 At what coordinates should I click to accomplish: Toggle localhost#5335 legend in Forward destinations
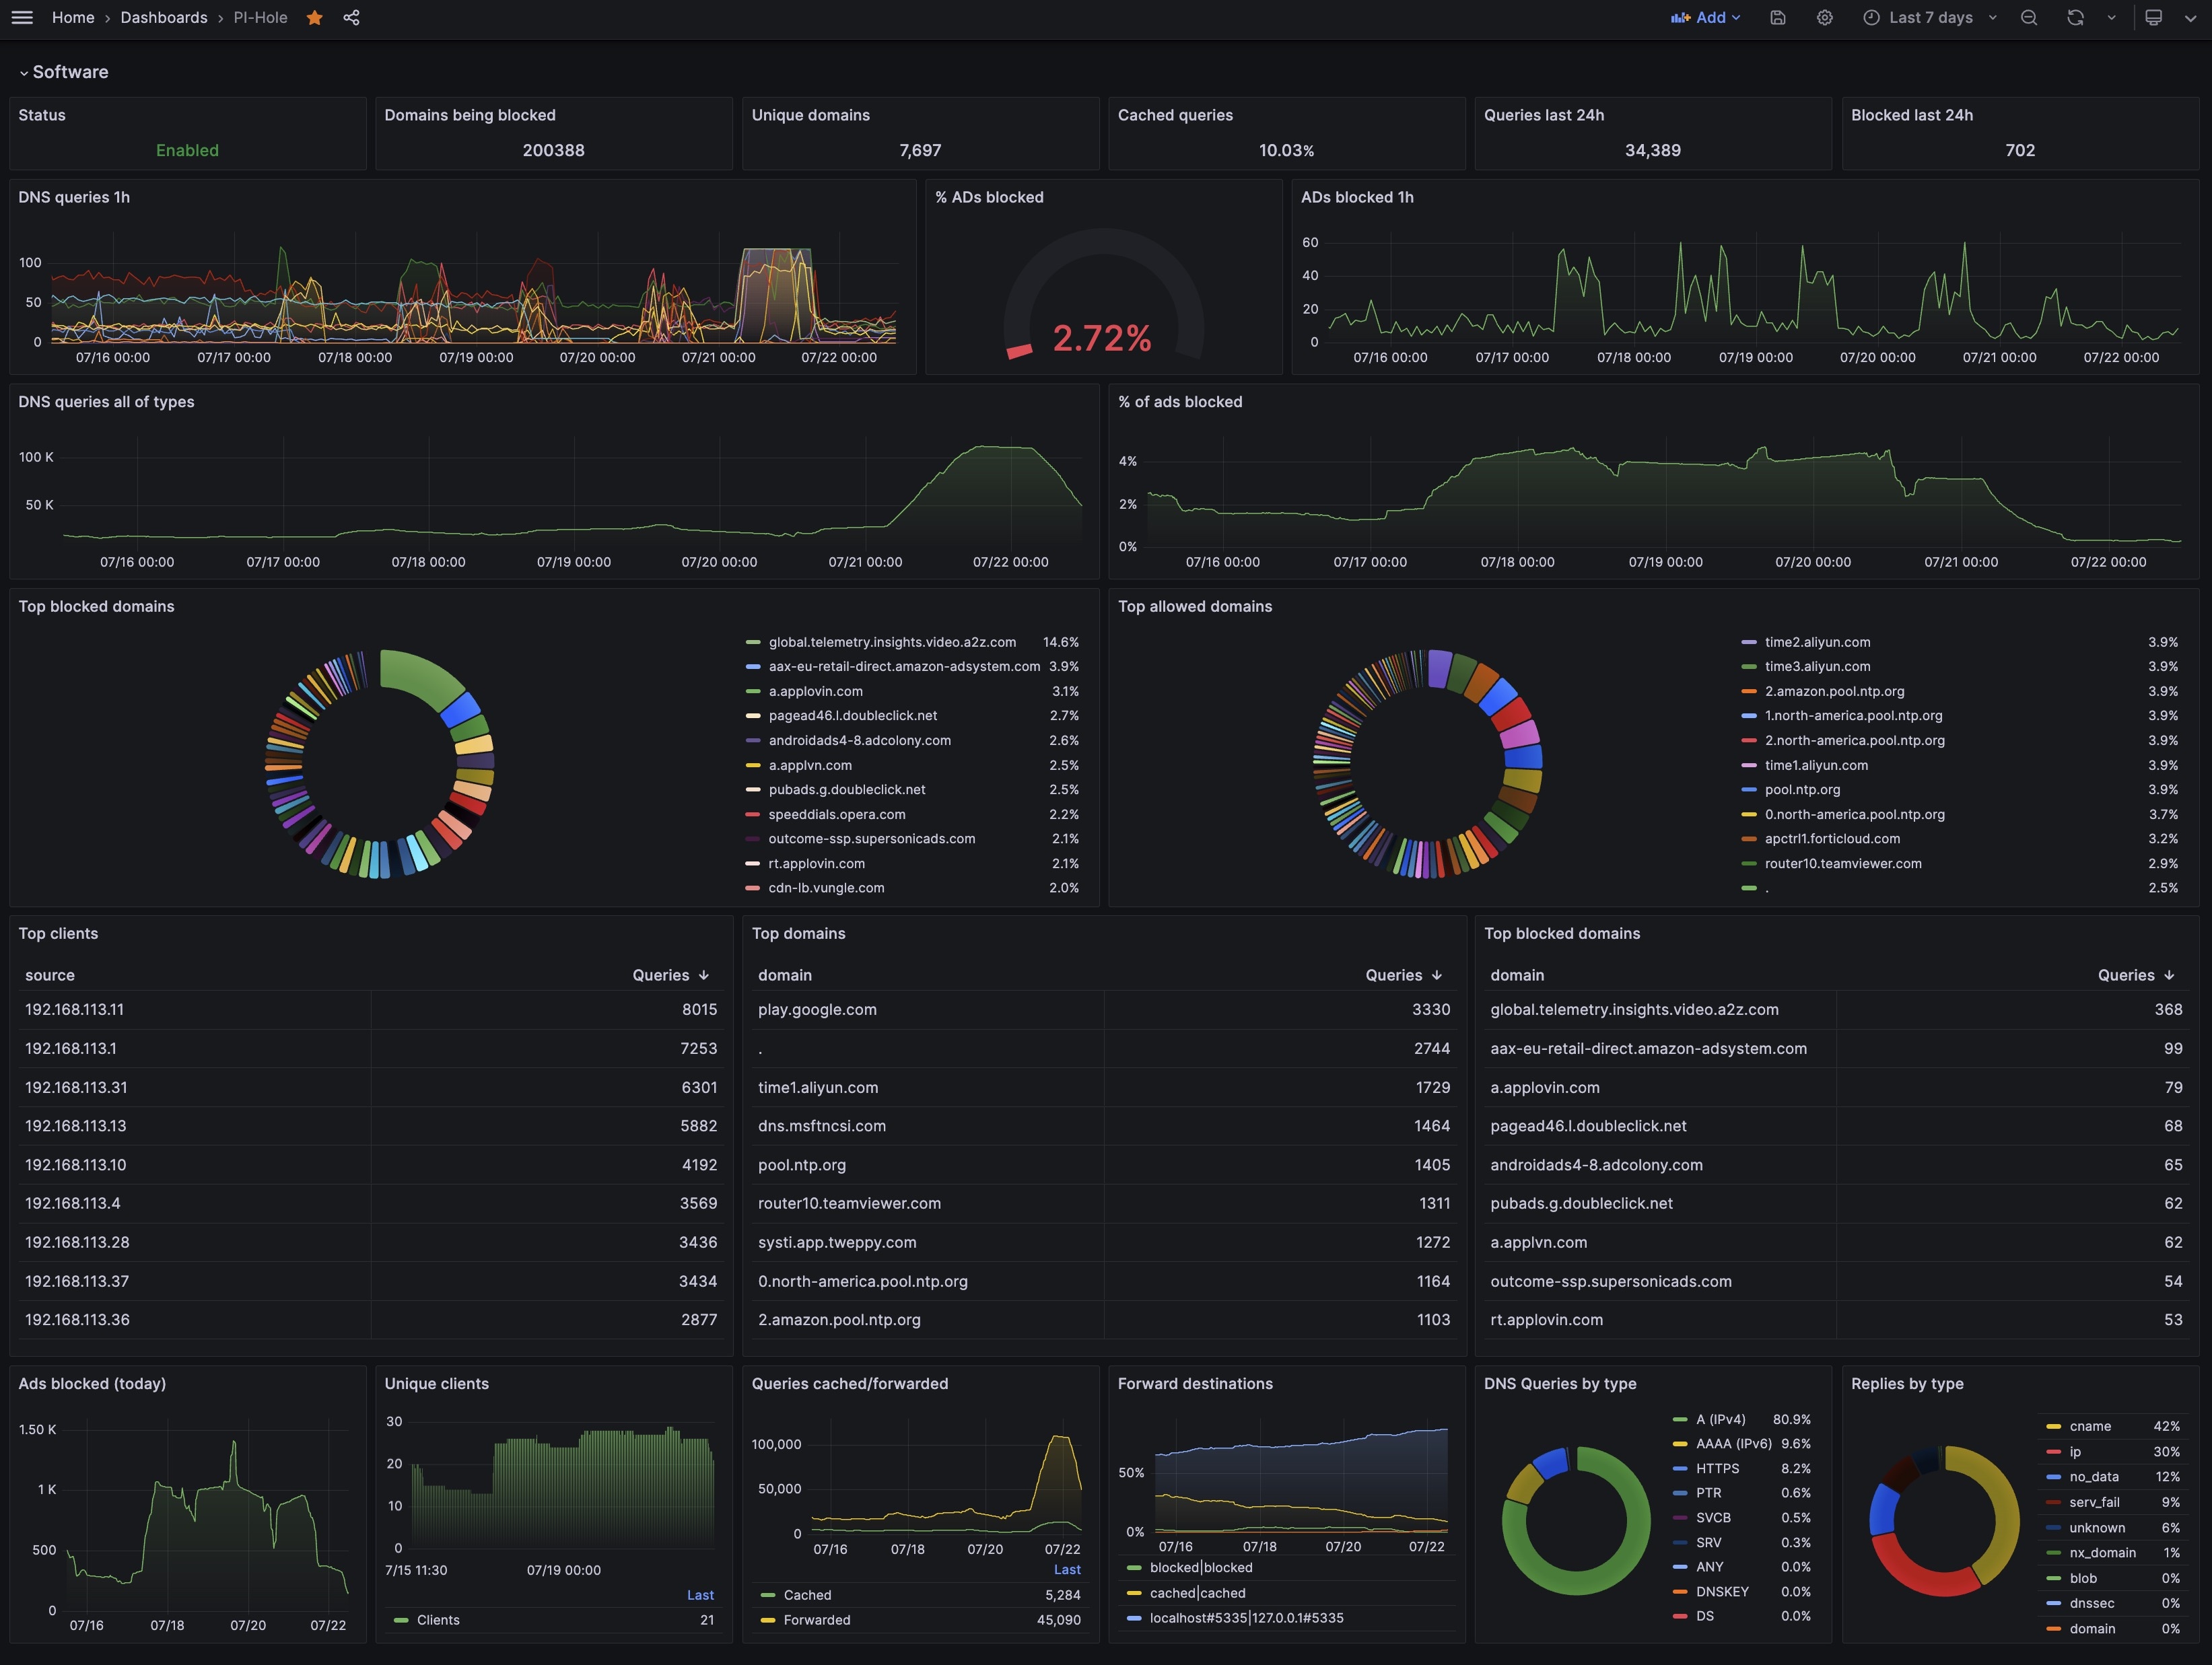1246,1618
